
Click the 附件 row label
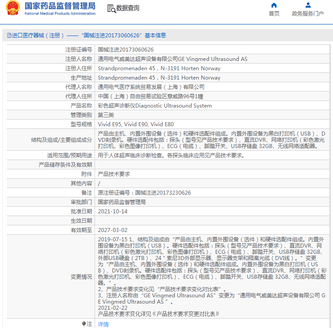pyautogui.click(x=87, y=174)
